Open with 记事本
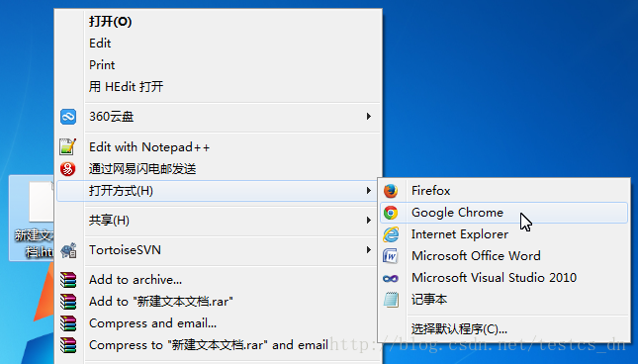 point(503,300)
